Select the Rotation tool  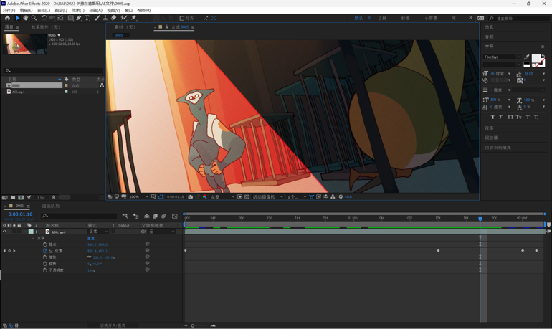[44, 18]
